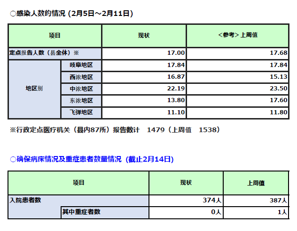Select the "入院患者数" row label
The image size is (297, 231).
26,200
